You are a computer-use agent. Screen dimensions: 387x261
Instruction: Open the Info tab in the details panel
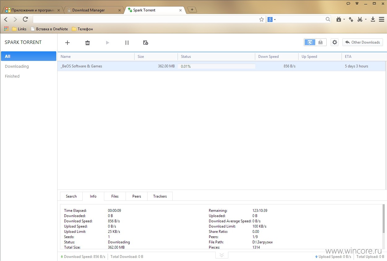click(x=93, y=196)
